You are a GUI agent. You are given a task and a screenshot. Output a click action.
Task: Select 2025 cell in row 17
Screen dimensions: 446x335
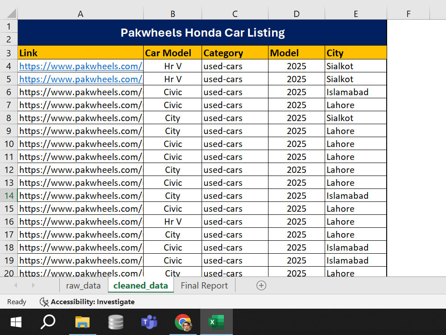click(x=297, y=235)
